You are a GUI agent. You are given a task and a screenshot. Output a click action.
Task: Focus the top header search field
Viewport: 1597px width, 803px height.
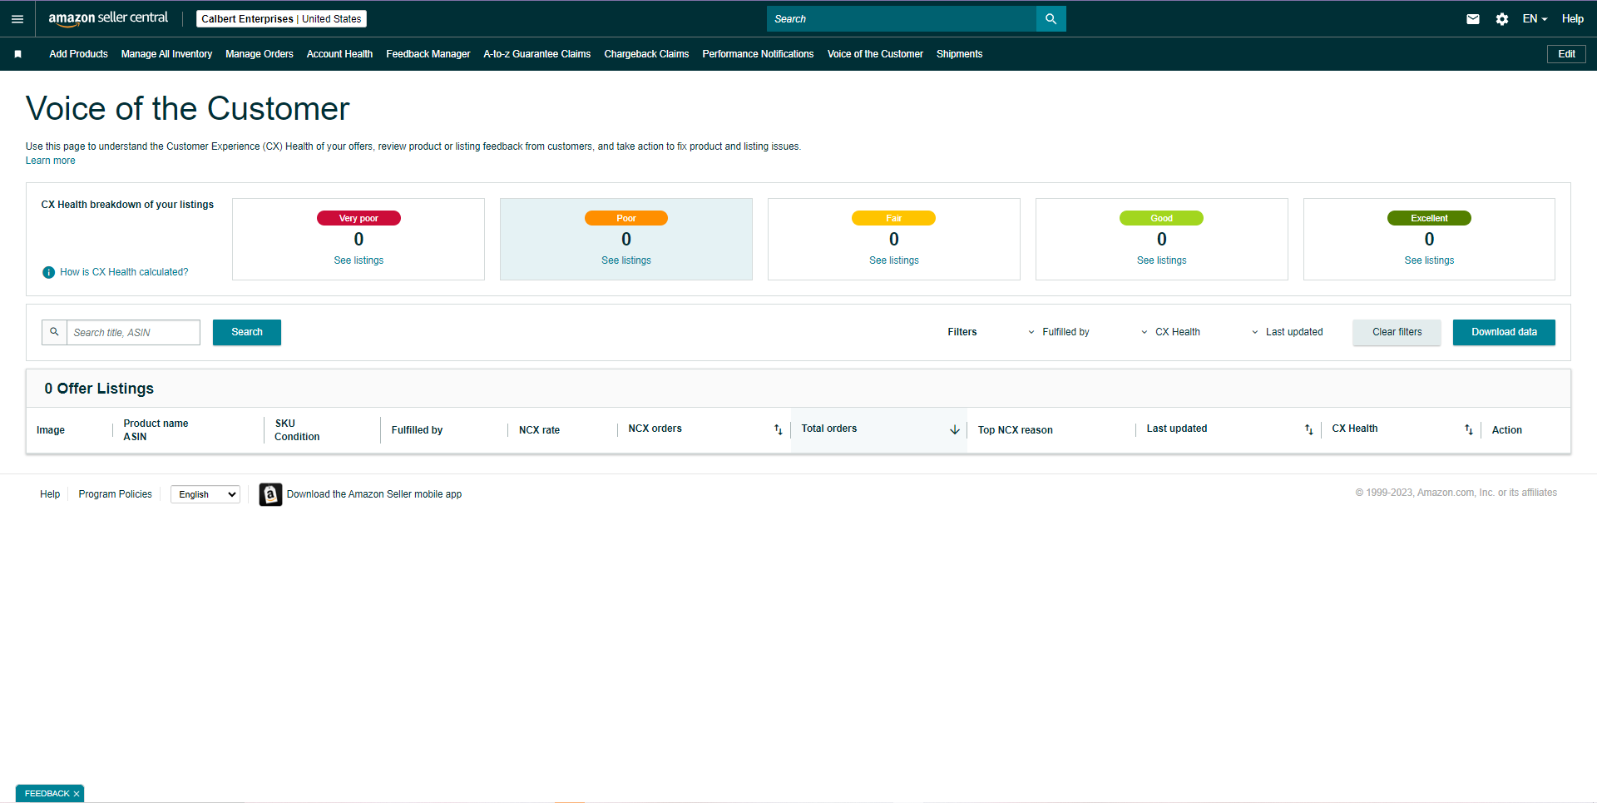click(902, 18)
